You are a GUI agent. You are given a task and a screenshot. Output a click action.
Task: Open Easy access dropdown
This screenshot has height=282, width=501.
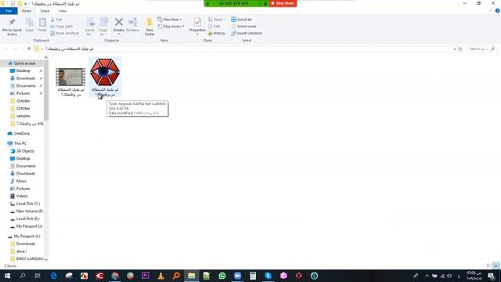[171, 26]
